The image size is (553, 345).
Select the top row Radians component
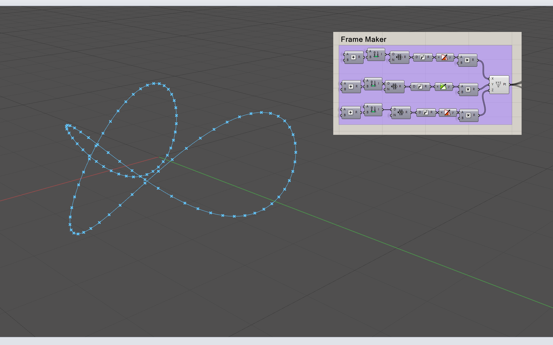coord(423,57)
